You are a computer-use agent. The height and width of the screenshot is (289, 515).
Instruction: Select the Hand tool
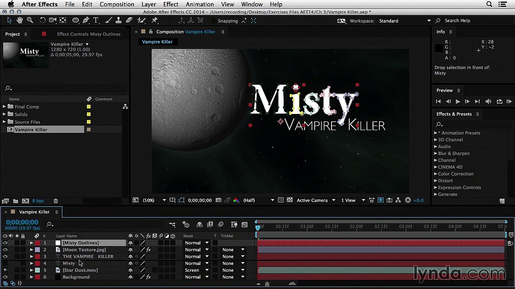(x=20, y=20)
